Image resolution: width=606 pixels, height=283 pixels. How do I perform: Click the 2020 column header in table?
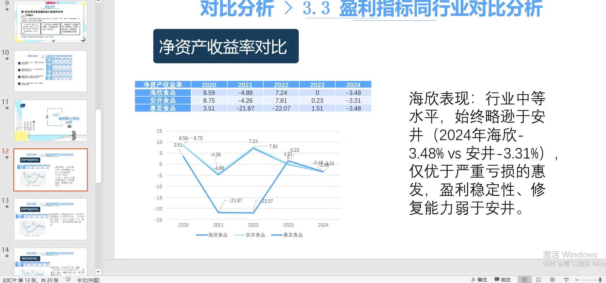point(209,85)
